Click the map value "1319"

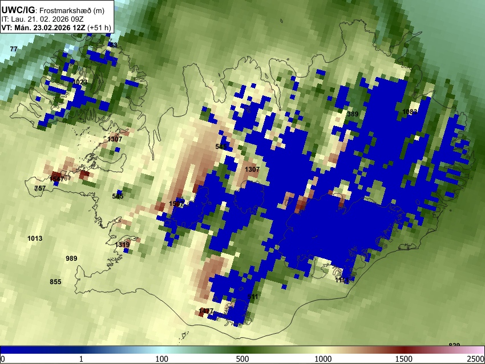[x=122, y=245]
